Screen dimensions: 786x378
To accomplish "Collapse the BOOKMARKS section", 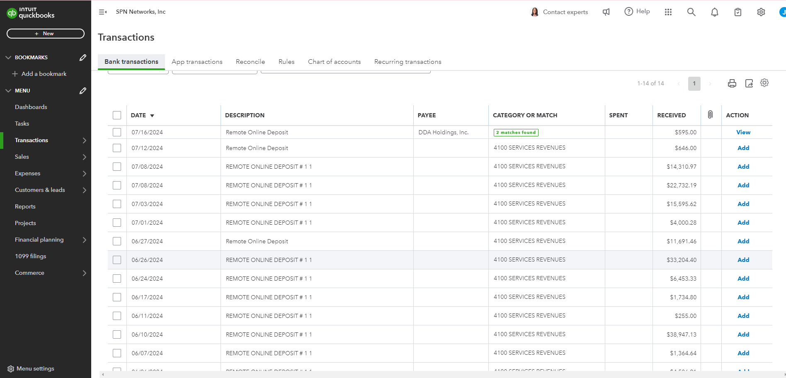I will pos(8,58).
